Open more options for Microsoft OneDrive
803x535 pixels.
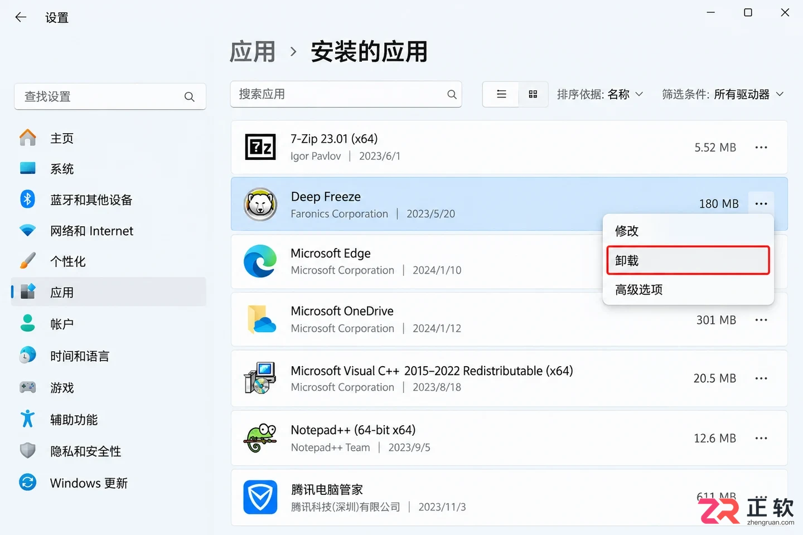click(761, 320)
